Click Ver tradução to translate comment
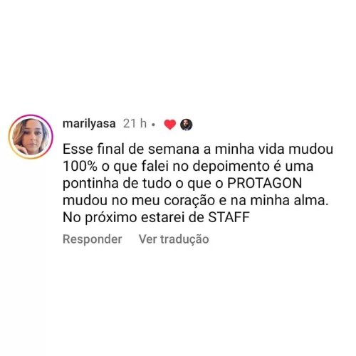The width and height of the screenshot is (356, 356). pos(174,239)
